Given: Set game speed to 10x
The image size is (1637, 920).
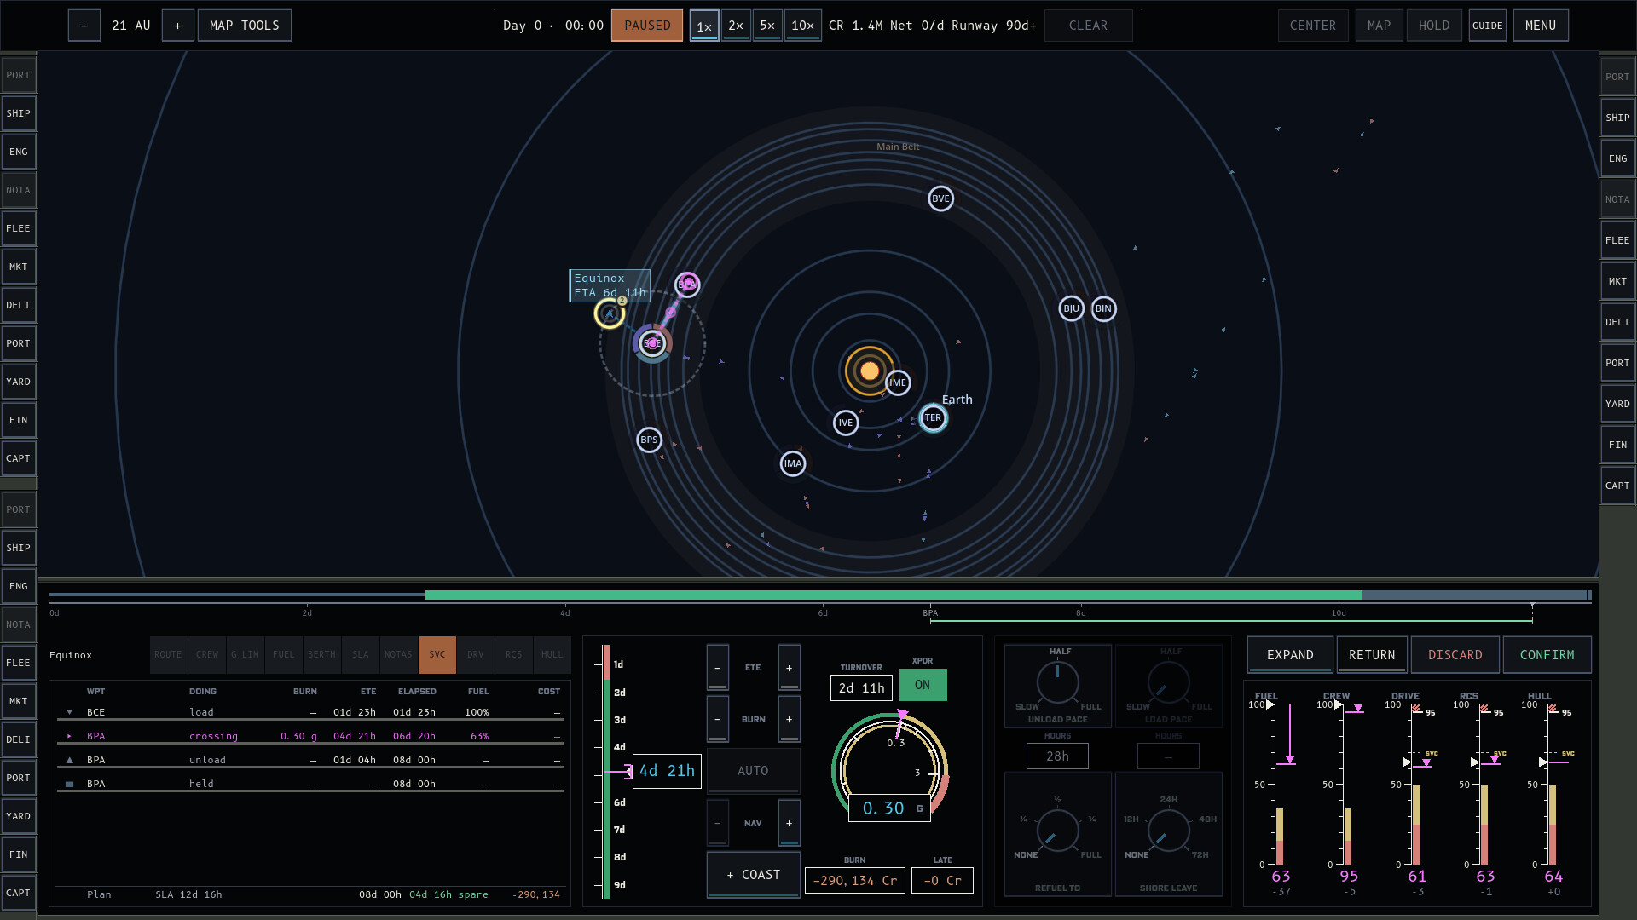Looking at the screenshot, I should [x=803, y=26].
